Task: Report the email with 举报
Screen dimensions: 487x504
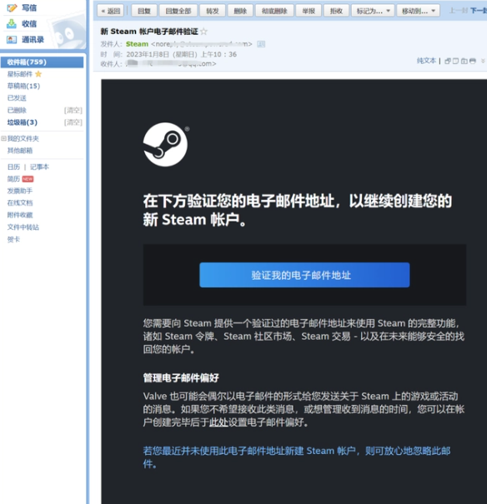Action: point(309,12)
